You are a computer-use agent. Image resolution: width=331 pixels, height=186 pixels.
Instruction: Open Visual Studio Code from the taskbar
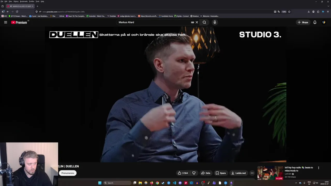[174, 183]
